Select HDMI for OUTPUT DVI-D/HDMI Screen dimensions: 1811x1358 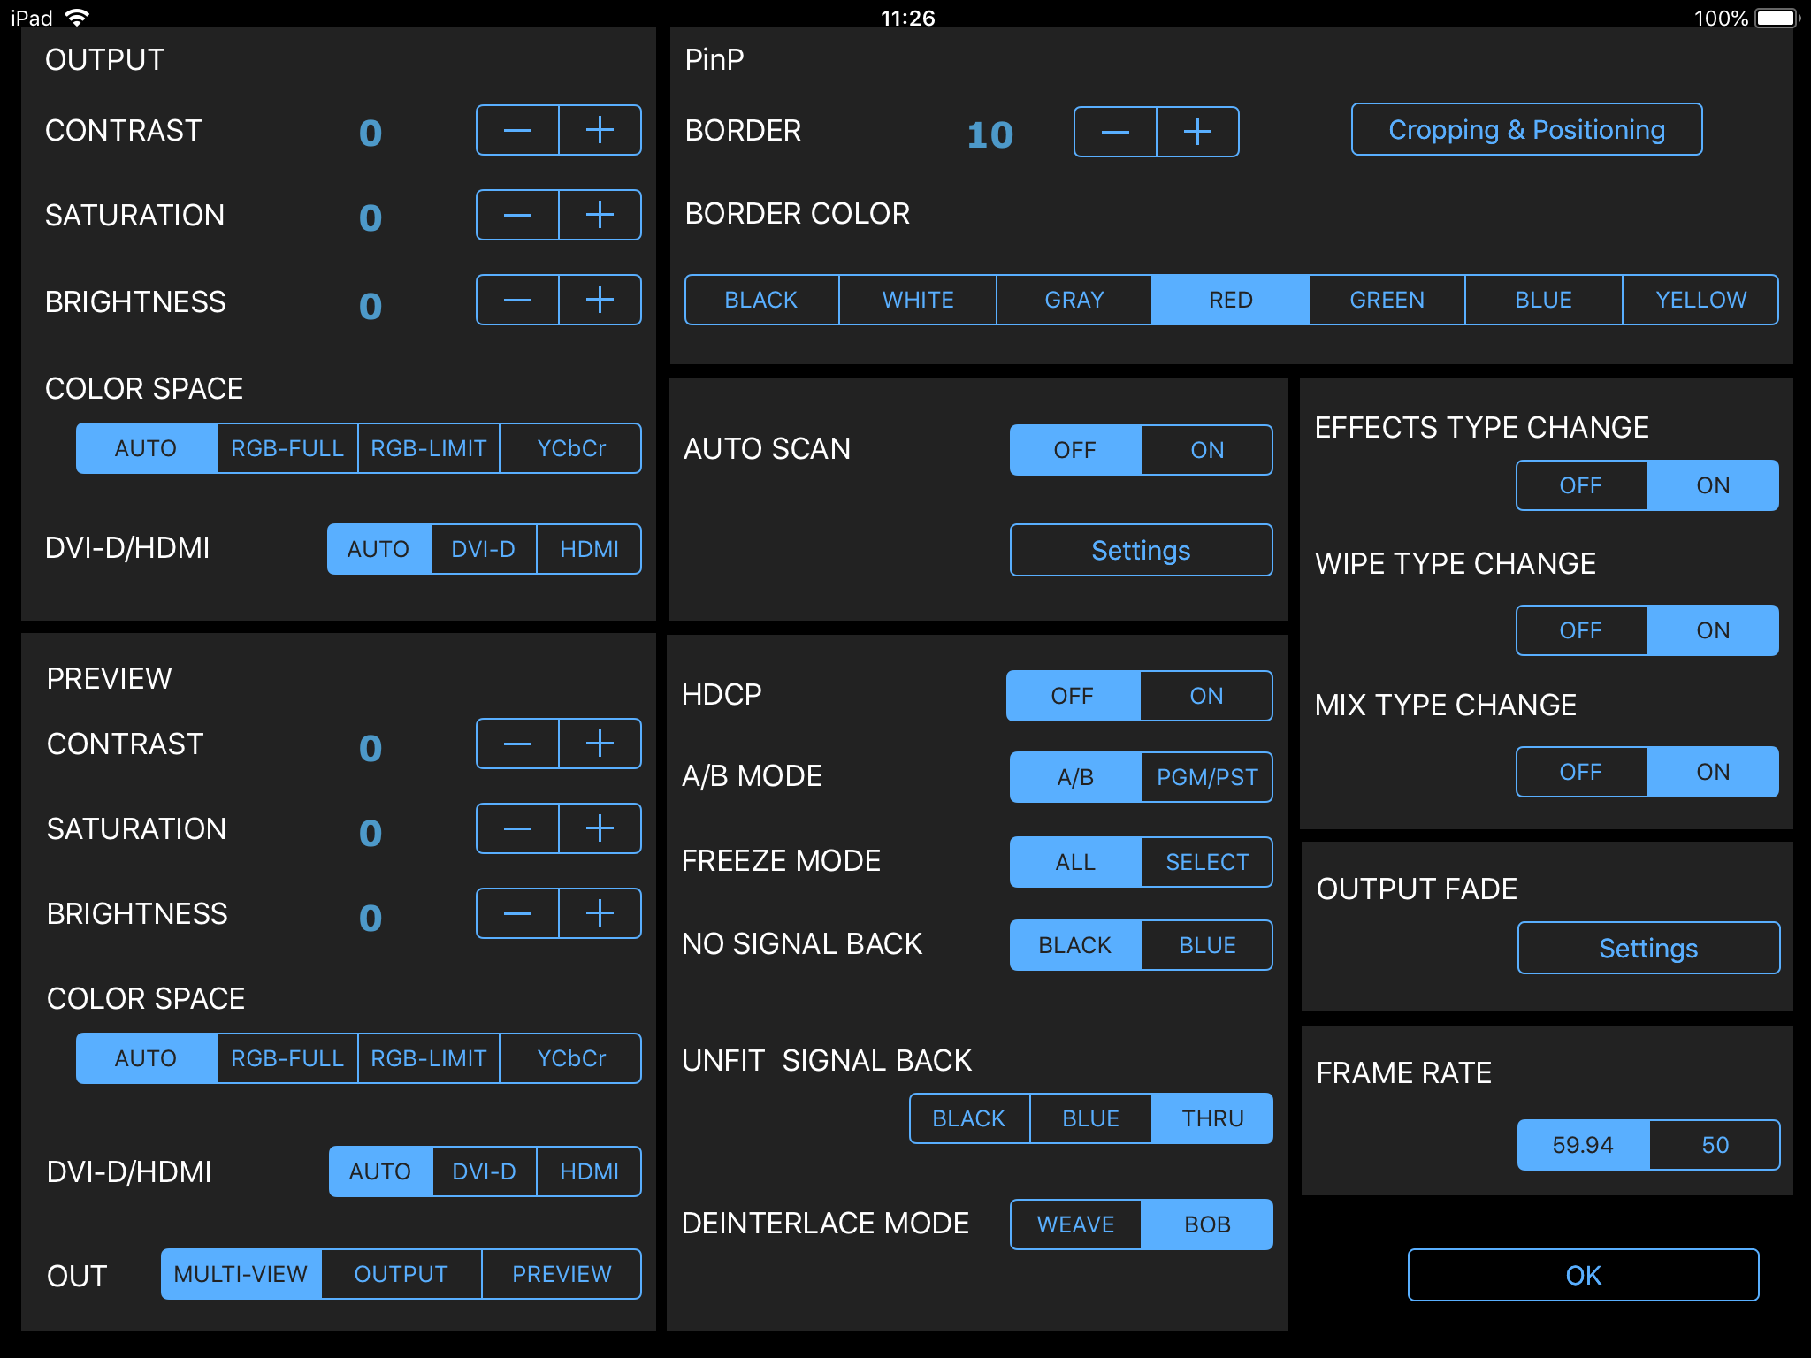tap(589, 550)
